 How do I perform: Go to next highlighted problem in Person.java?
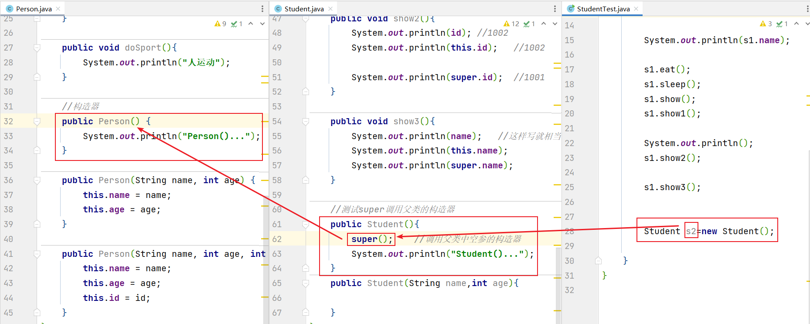262,24
